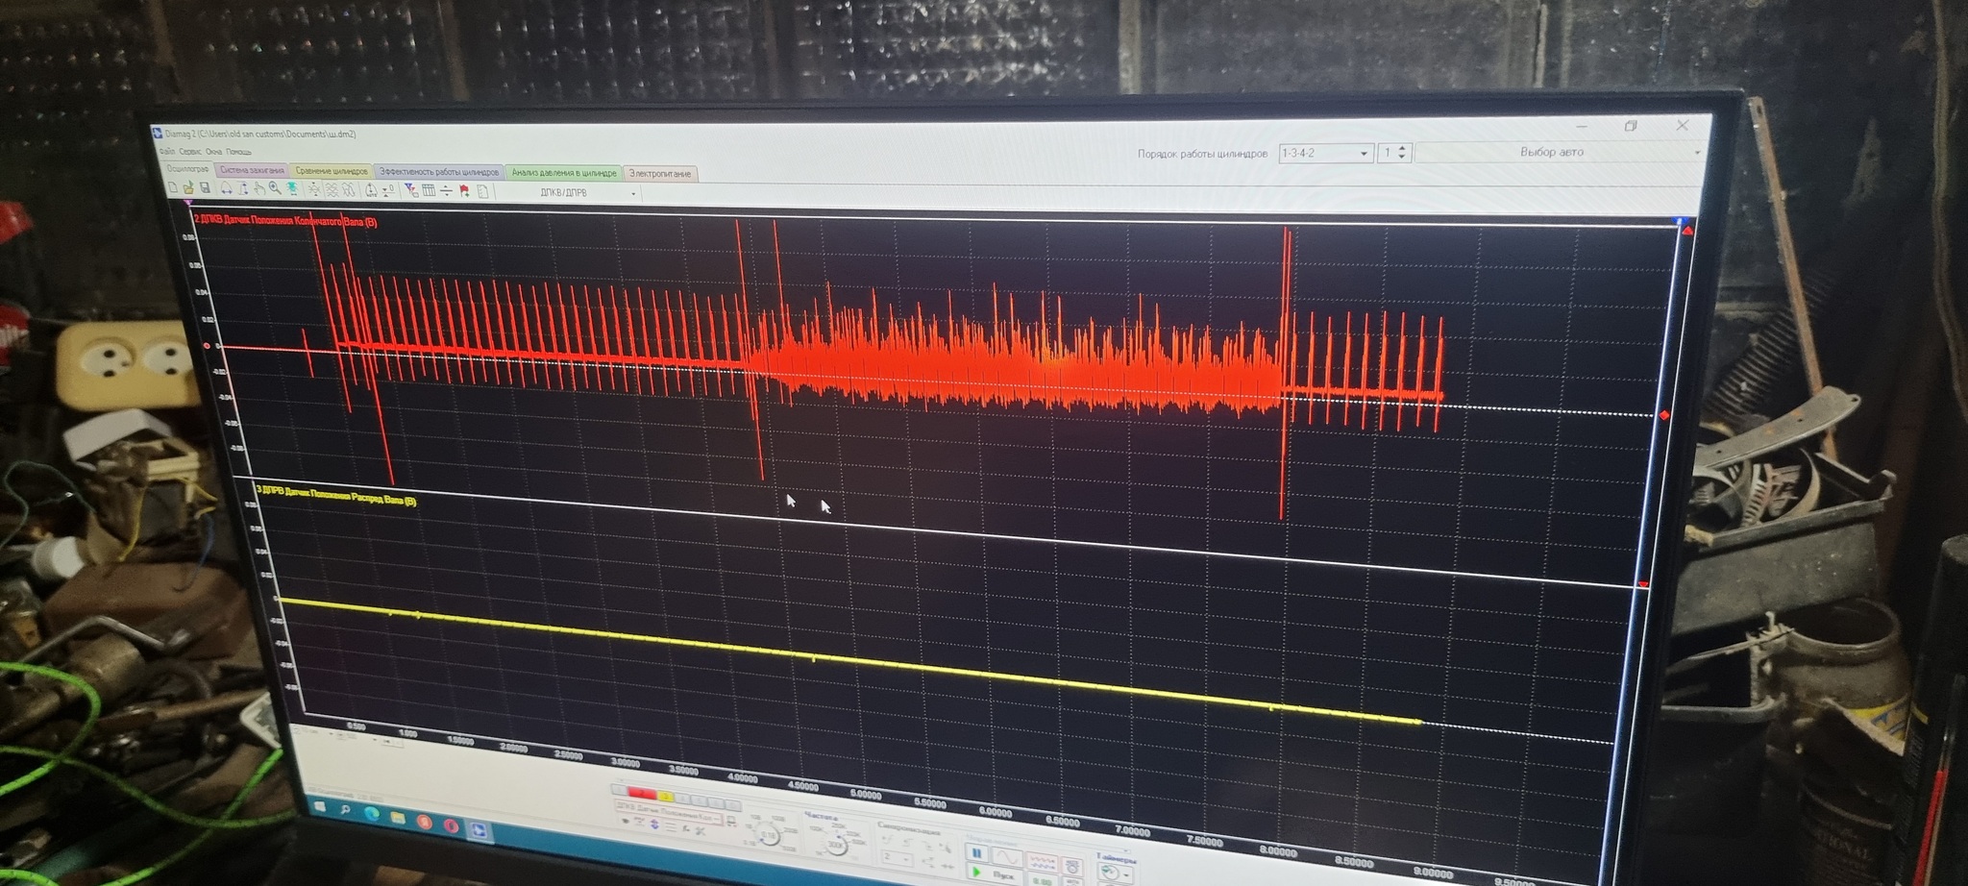Screen dimensions: 1968x886
Task: Click the sine wave mode button
Action: pos(1007,855)
